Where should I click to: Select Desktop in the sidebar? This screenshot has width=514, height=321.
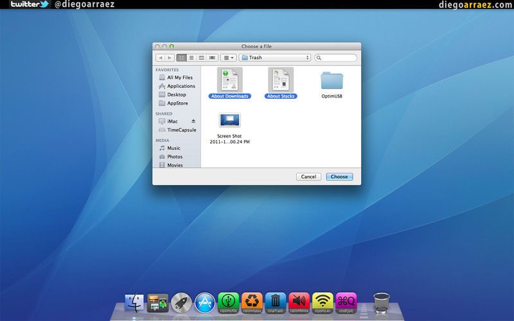(x=177, y=94)
